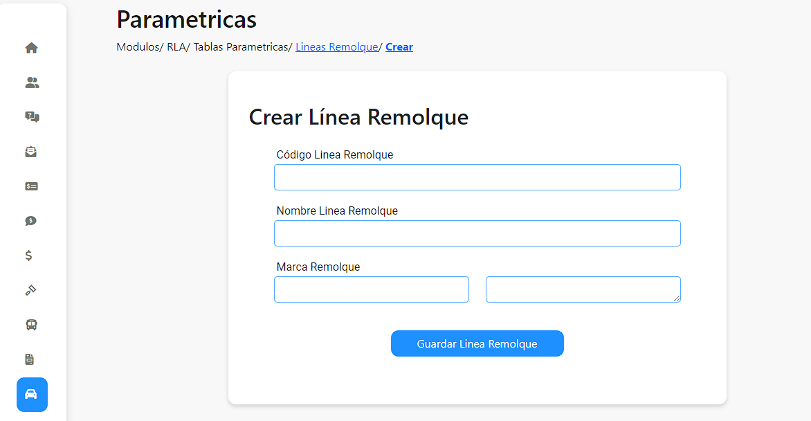Focus the Nombre Linea Remolque field
811x421 pixels.
click(477, 233)
